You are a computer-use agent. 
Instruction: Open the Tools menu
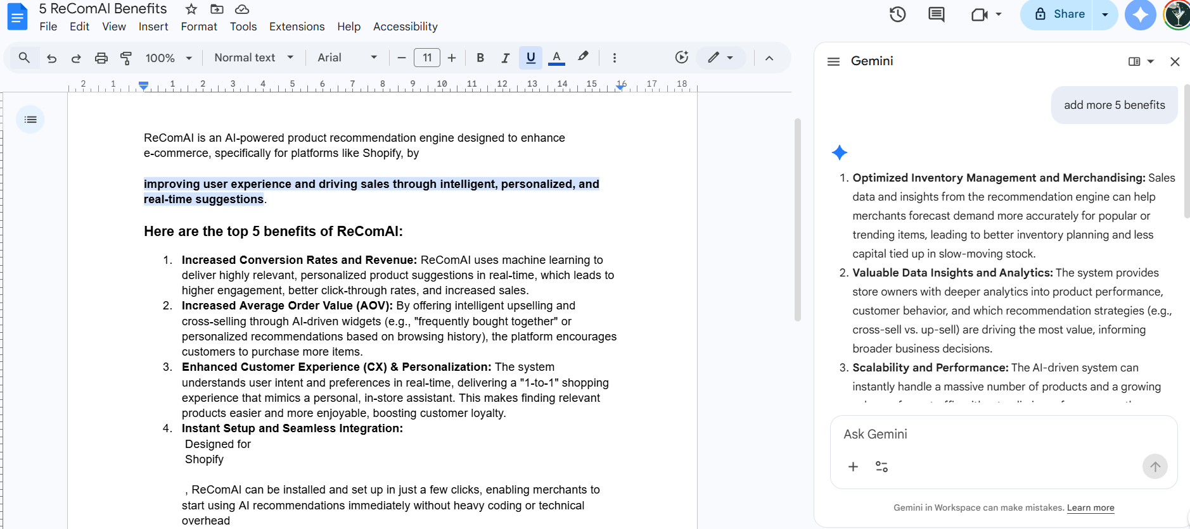pos(243,27)
